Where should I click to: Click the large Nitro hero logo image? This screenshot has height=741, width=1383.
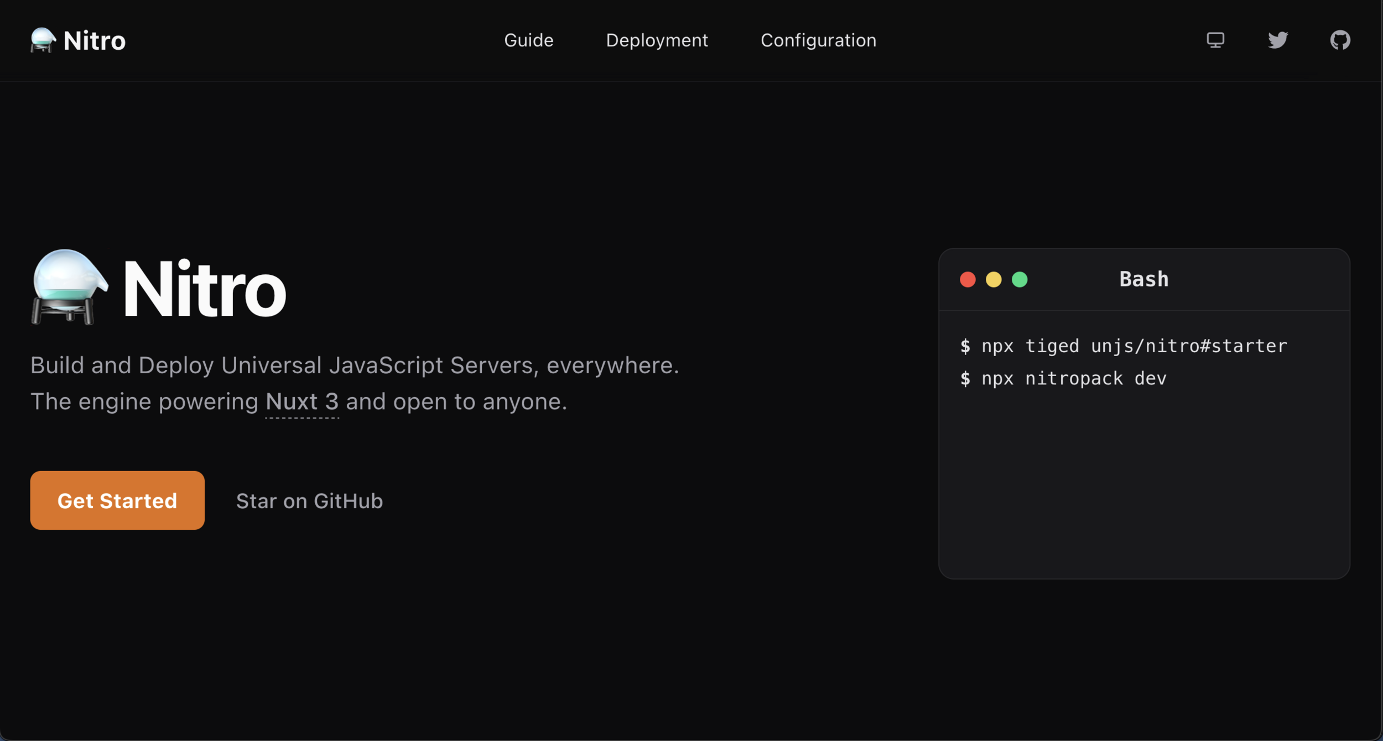69,287
